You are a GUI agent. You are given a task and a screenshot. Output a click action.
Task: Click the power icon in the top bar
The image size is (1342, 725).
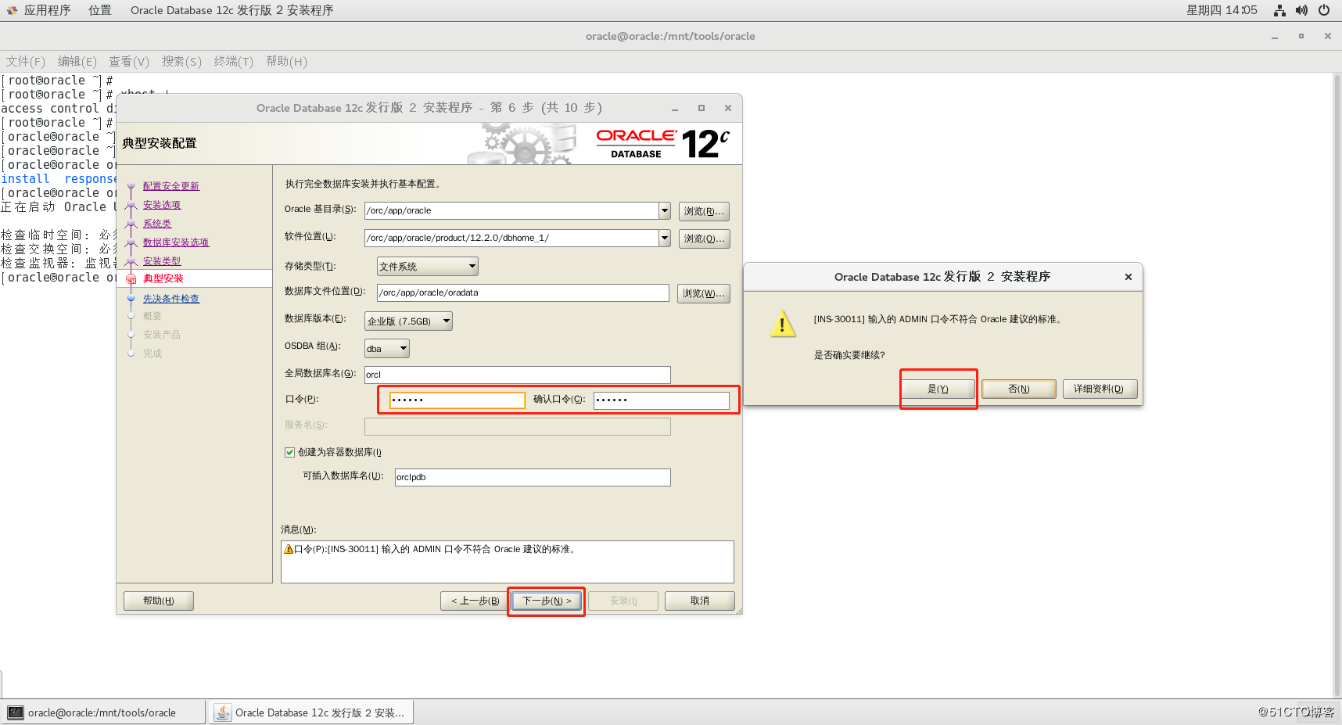point(1324,10)
